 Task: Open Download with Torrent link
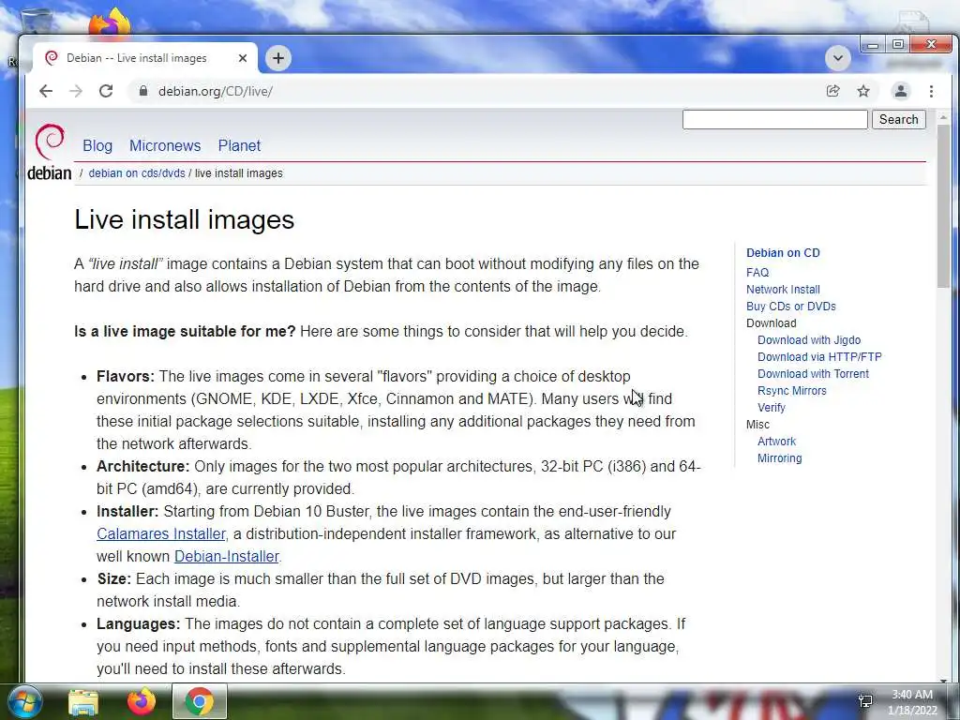click(813, 373)
